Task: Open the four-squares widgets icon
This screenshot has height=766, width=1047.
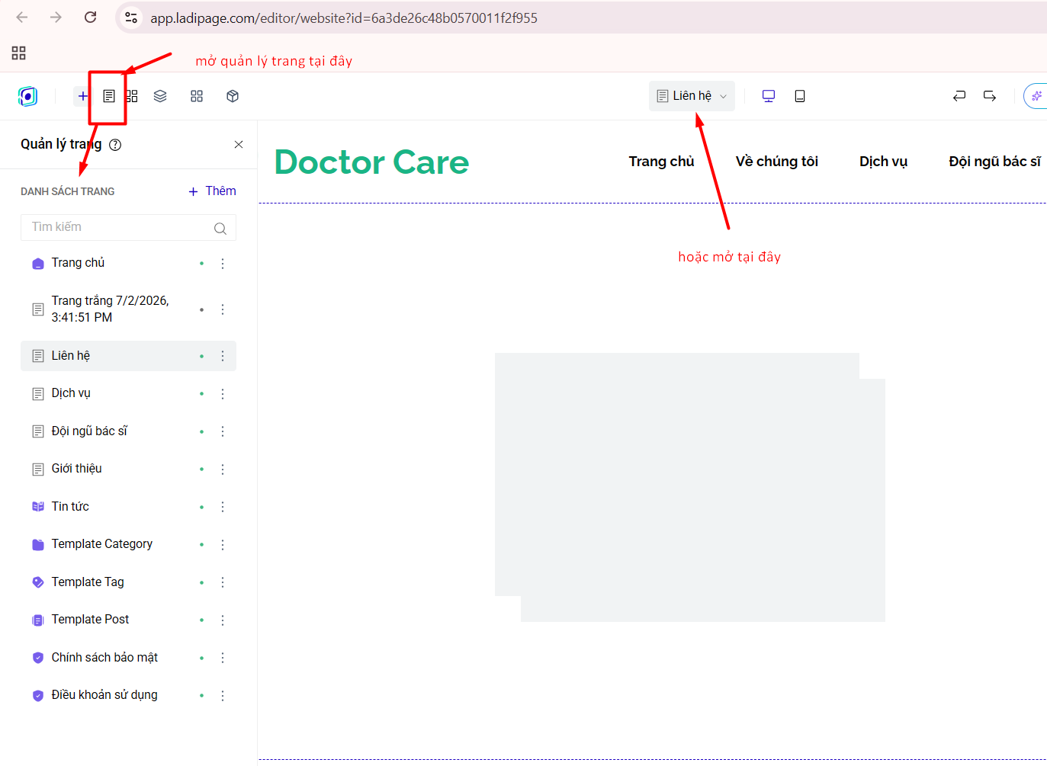Action: [x=197, y=96]
